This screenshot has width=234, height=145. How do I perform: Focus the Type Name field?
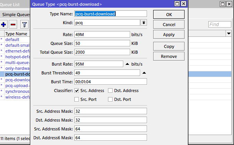pyautogui.click(x=111, y=14)
